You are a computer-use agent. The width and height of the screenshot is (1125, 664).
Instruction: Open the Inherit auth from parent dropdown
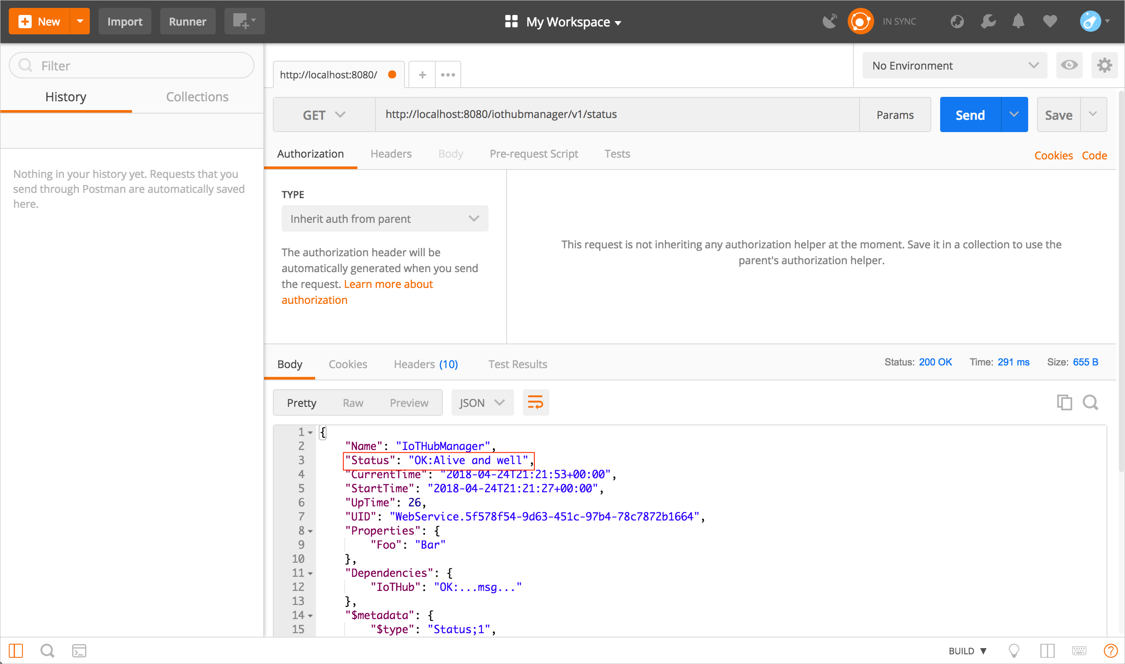tap(385, 218)
